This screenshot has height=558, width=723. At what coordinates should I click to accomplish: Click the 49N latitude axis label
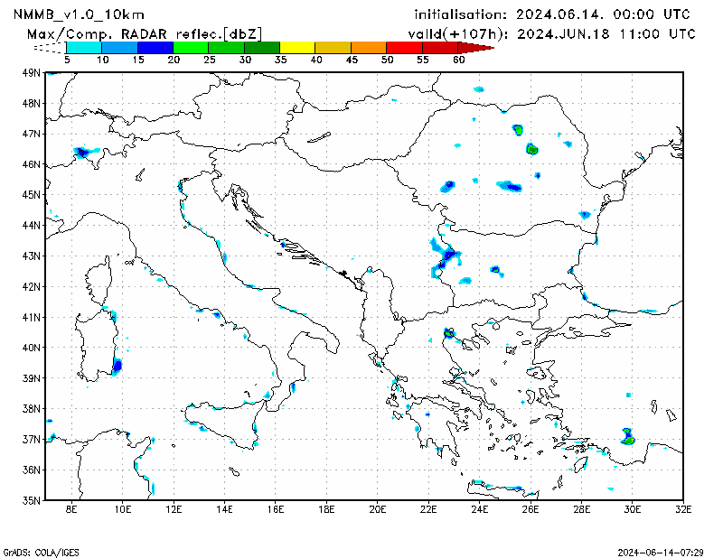(x=31, y=72)
